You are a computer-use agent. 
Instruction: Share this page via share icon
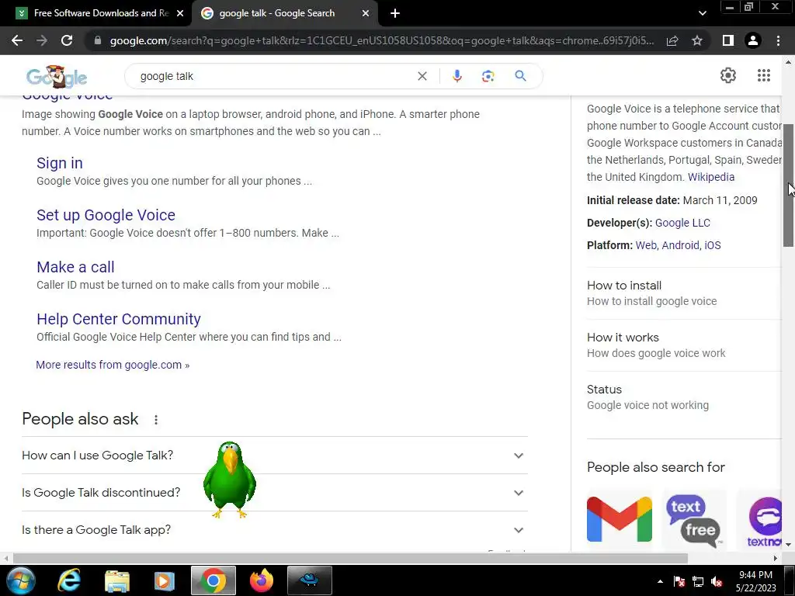pyautogui.click(x=672, y=40)
